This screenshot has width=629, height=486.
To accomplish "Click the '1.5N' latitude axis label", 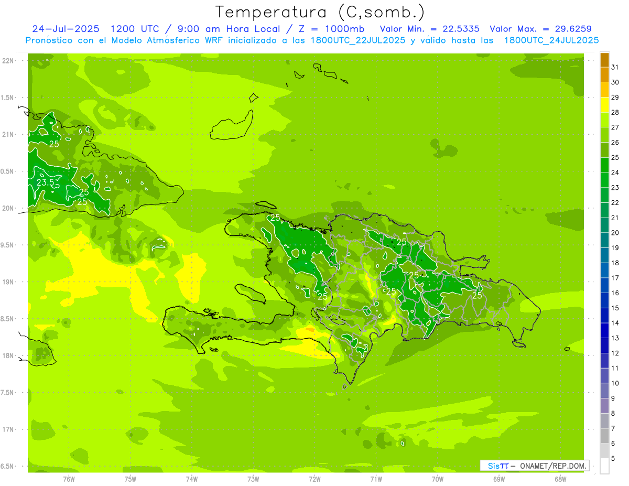I will coord(8,98).
